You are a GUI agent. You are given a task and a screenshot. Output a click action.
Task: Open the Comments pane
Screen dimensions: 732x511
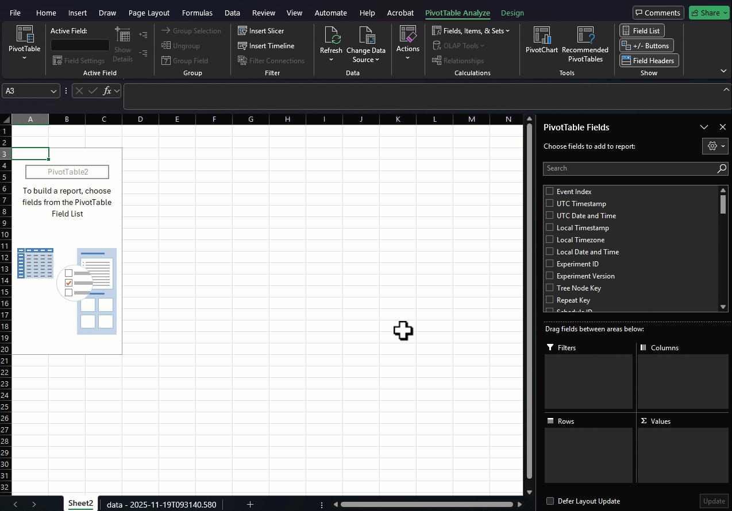pos(658,12)
